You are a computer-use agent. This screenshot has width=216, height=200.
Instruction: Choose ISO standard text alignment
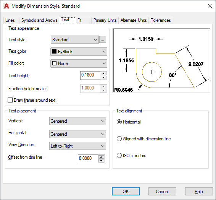(119, 156)
